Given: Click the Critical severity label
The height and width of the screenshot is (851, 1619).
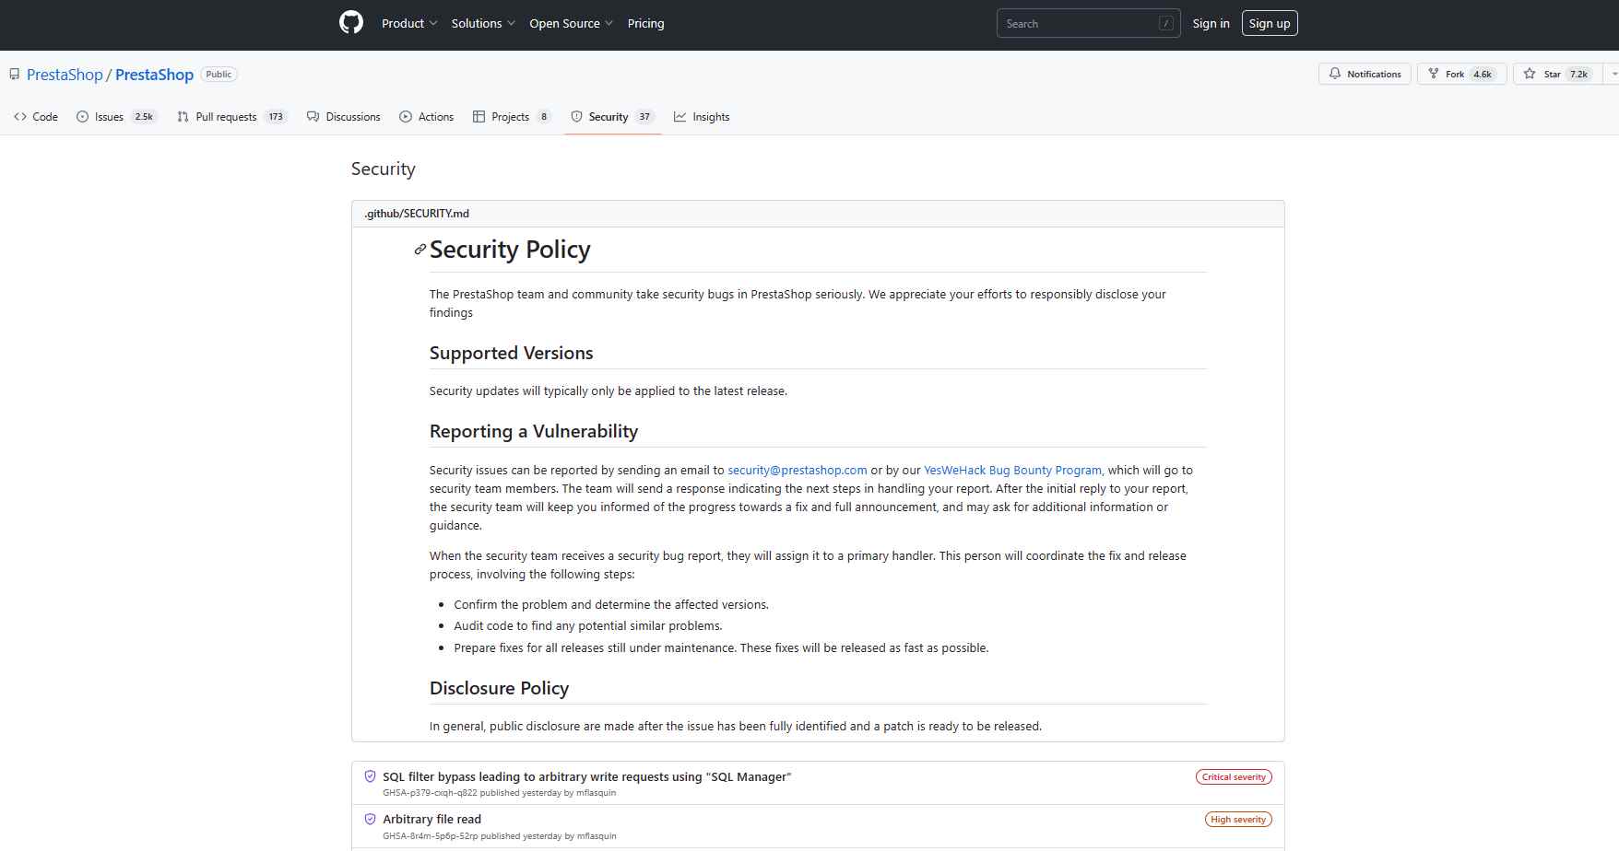Looking at the screenshot, I should click(x=1234, y=777).
